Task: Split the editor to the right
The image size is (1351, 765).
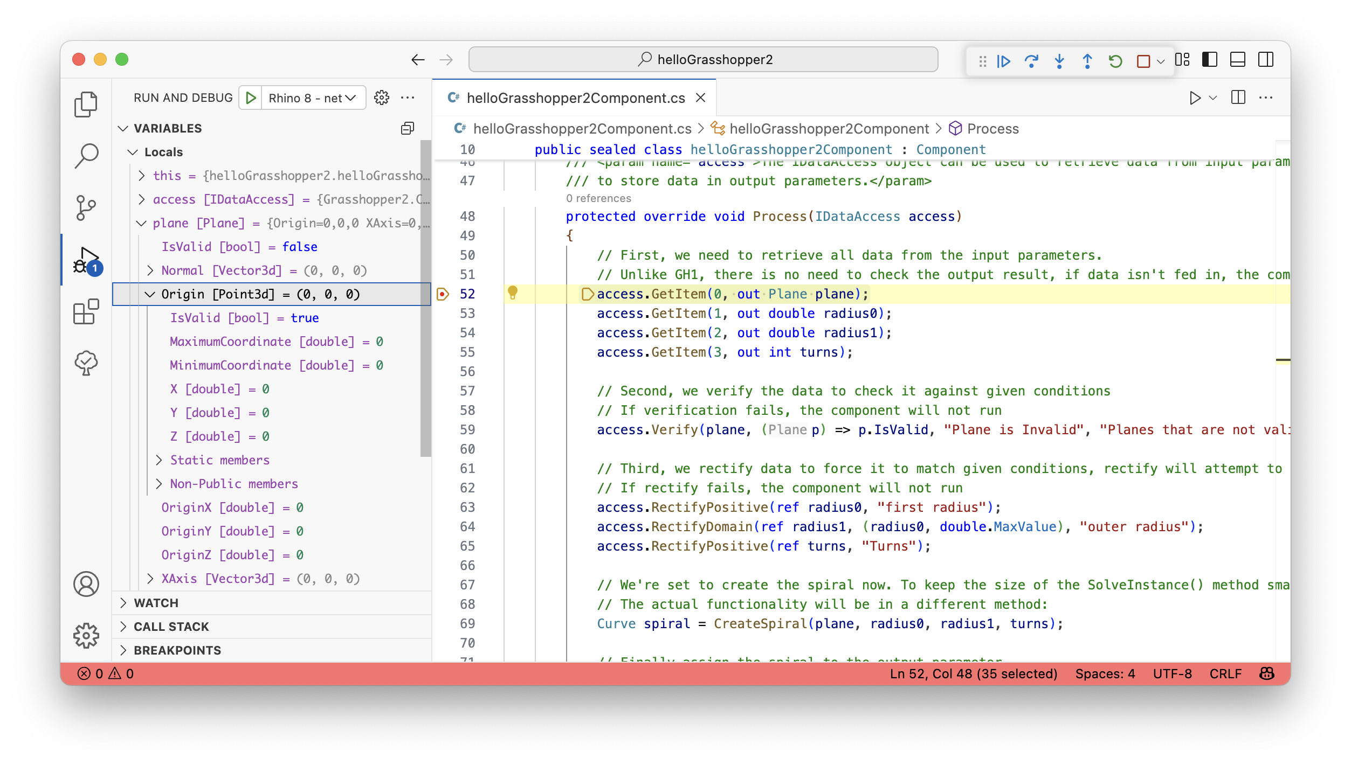Action: 1238,98
